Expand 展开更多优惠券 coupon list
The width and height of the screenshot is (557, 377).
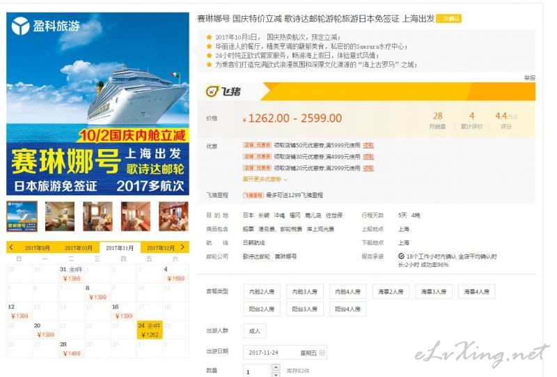point(265,179)
